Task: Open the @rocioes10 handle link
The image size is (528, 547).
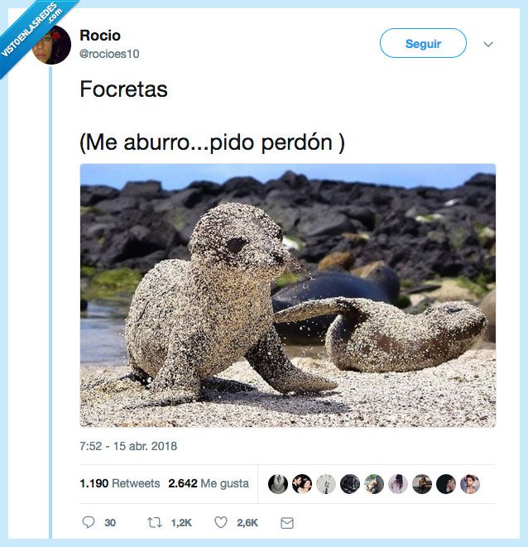Action: tap(109, 54)
